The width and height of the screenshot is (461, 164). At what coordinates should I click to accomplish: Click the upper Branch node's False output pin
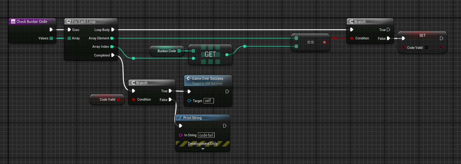389,38
